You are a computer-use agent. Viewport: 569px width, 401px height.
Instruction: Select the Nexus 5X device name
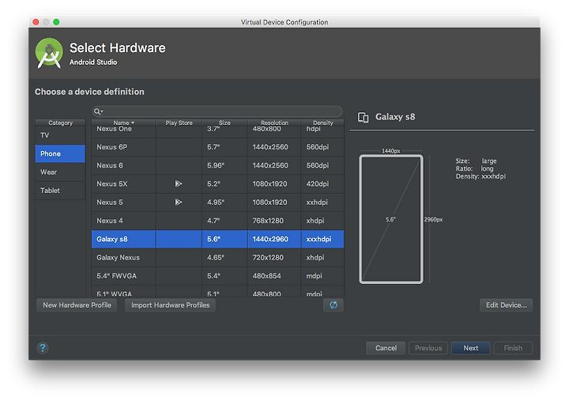[x=111, y=183]
